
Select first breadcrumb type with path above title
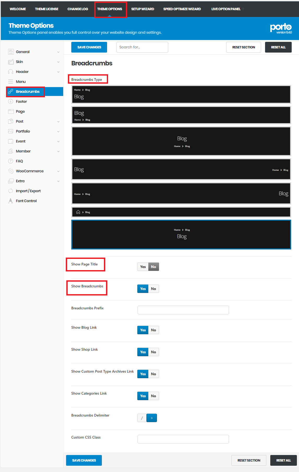pyautogui.click(x=181, y=94)
